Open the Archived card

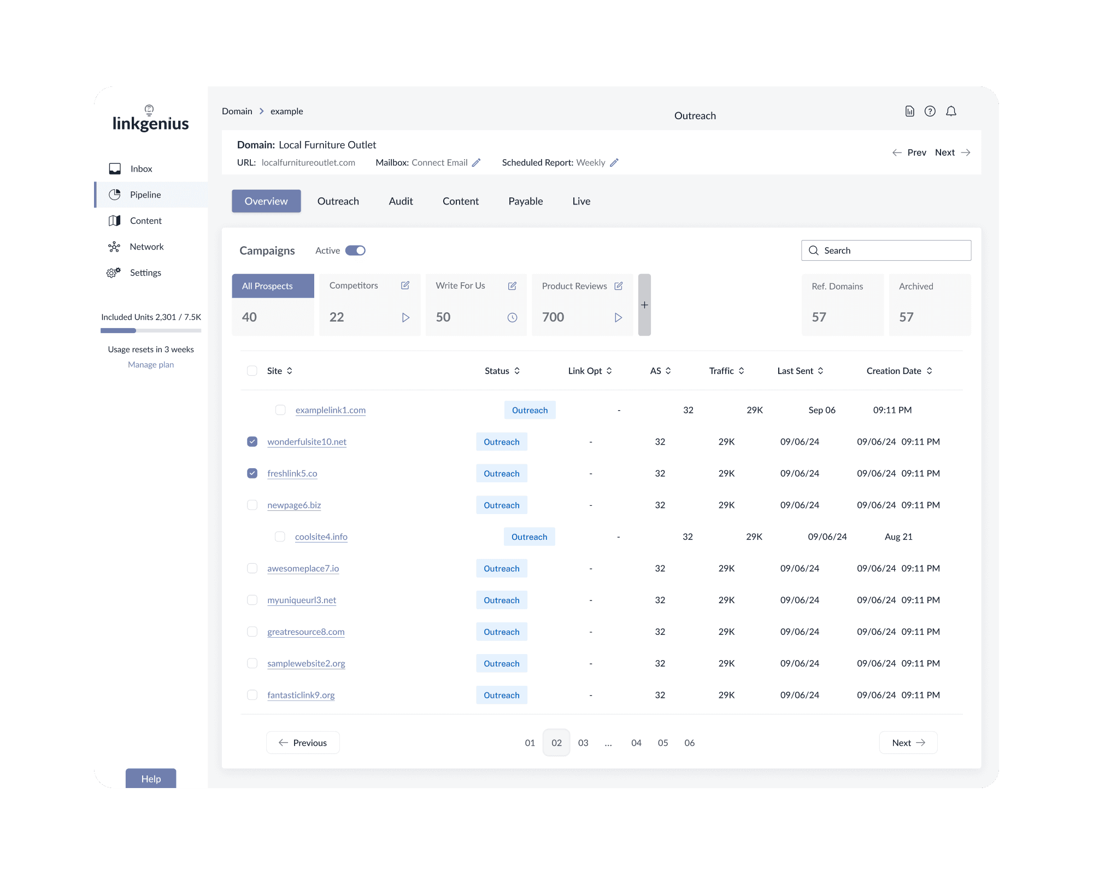pos(930,305)
